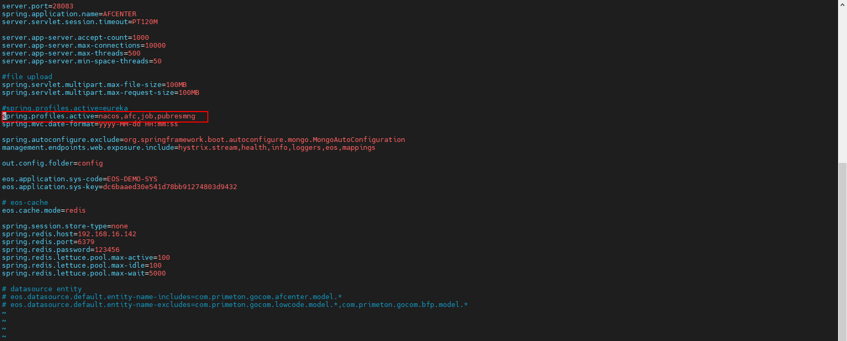Click the scrollbar down arrow
The width and height of the screenshot is (847, 341).
pos(842,337)
